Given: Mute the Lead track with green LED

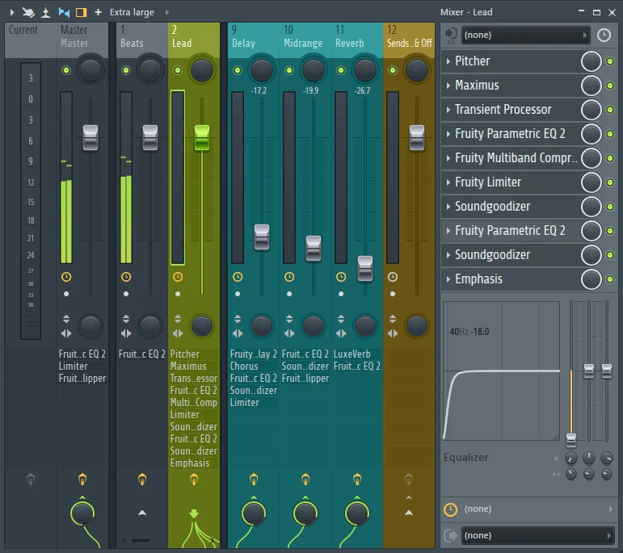Looking at the screenshot, I should (178, 70).
